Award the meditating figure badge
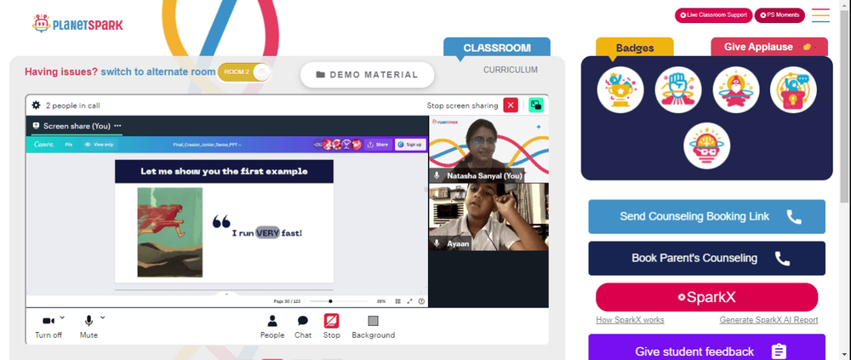 click(x=736, y=89)
